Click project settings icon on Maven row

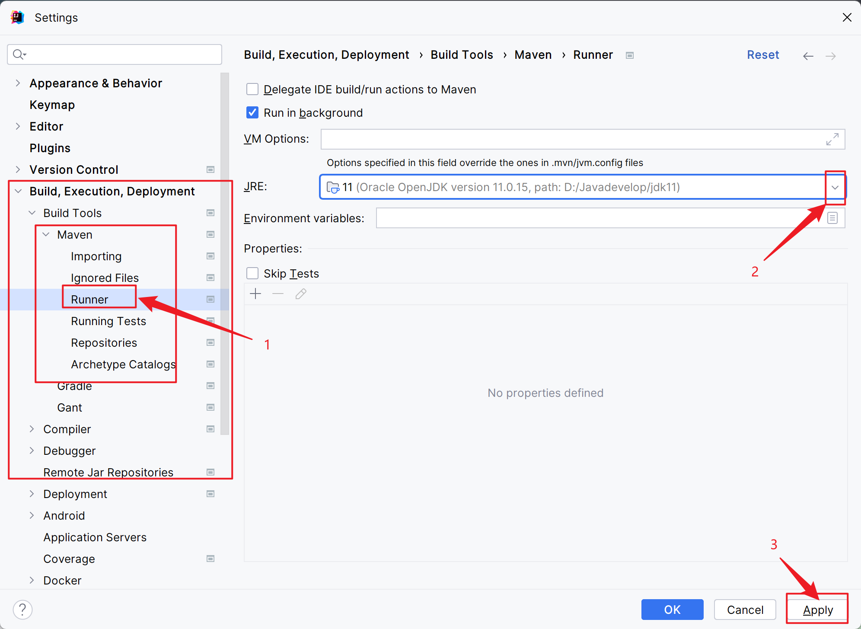point(210,234)
